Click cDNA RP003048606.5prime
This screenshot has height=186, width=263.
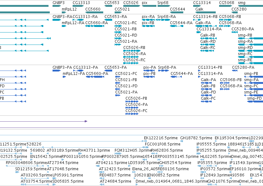click(x=26, y=163)
